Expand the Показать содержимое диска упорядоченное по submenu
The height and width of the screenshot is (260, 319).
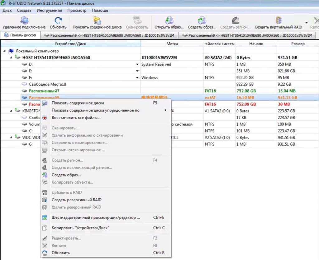(165, 110)
